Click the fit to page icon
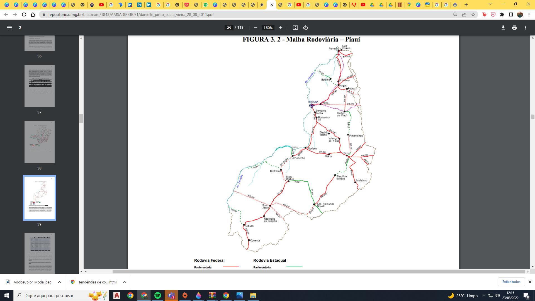Screen dimensions: 535x301 tap(295, 28)
